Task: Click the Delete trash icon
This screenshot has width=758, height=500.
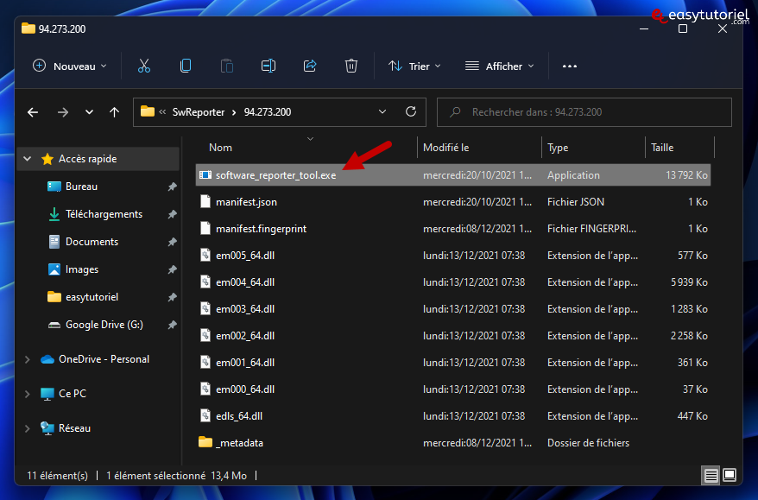Action: pyautogui.click(x=351, y=66)
